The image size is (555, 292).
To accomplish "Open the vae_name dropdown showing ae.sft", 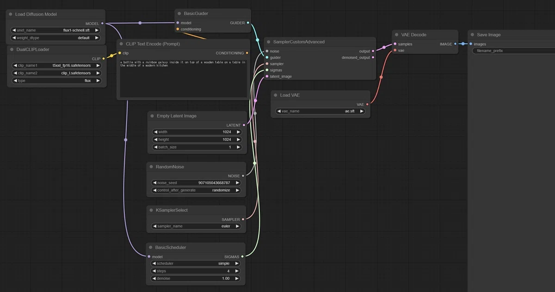I will (320, 111).
